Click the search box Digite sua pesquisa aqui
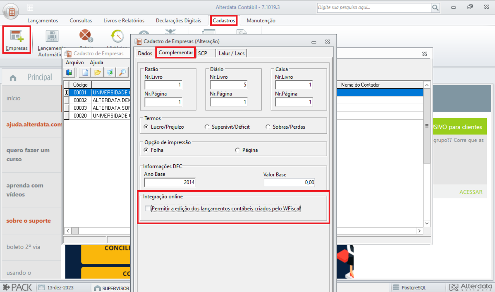 pos(374,8)
